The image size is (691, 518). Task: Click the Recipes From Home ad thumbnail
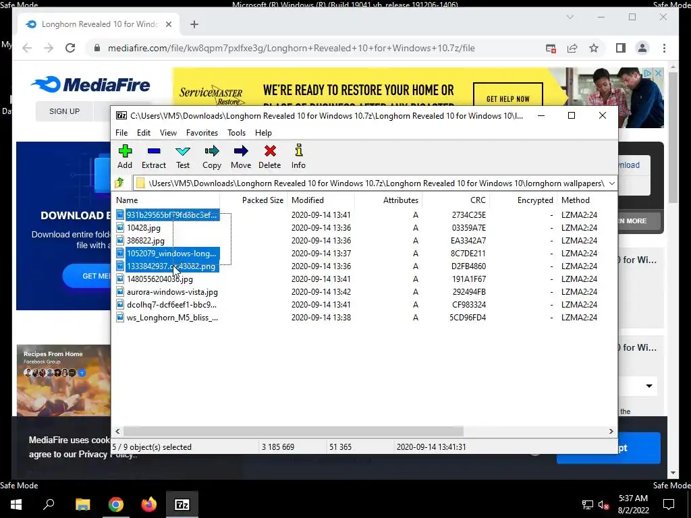point(63,380)
